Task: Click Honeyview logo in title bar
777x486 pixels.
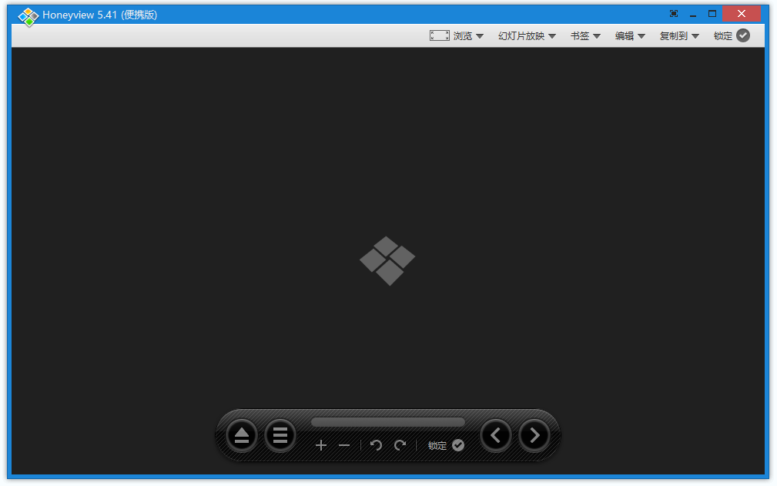Action: 28,17
